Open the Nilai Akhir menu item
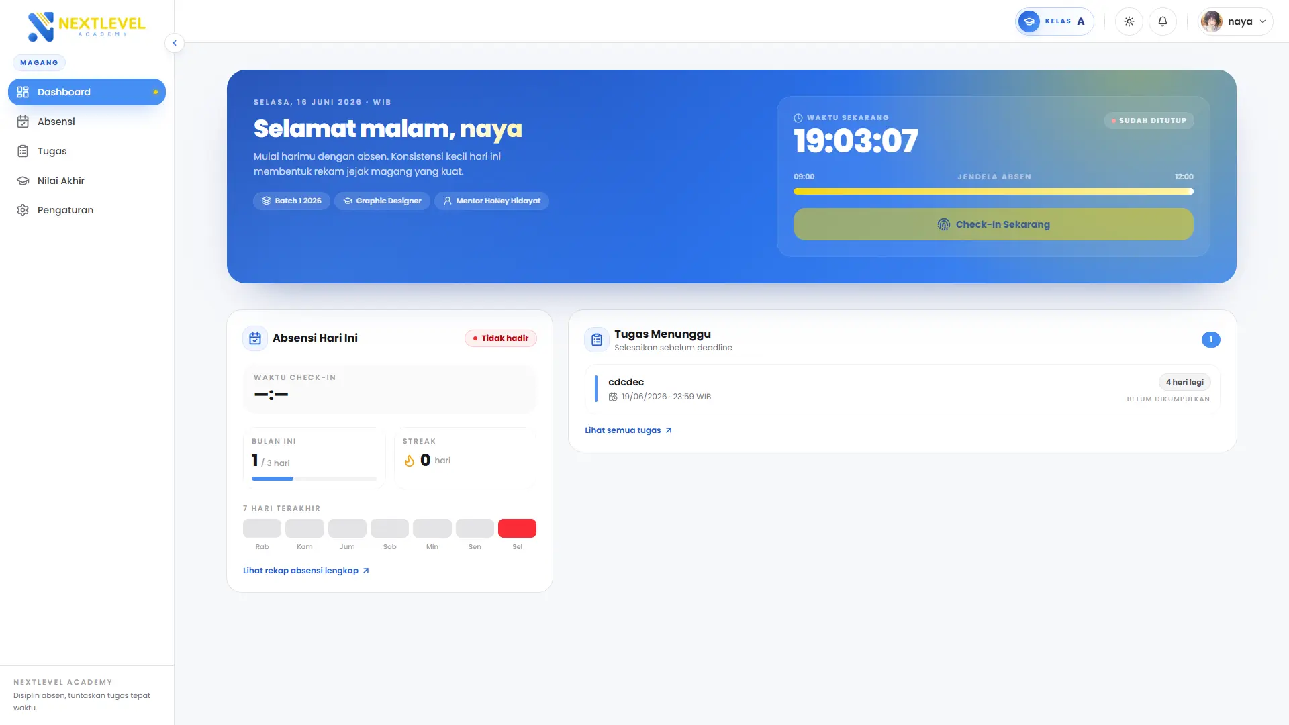 [x=87, y=181]
